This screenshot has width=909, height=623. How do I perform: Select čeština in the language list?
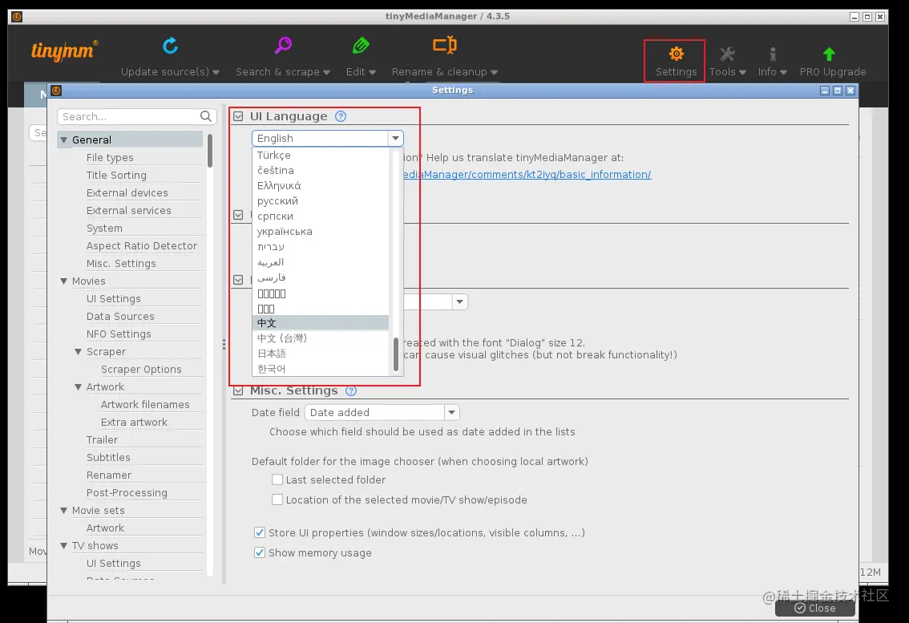pos(321,171)
